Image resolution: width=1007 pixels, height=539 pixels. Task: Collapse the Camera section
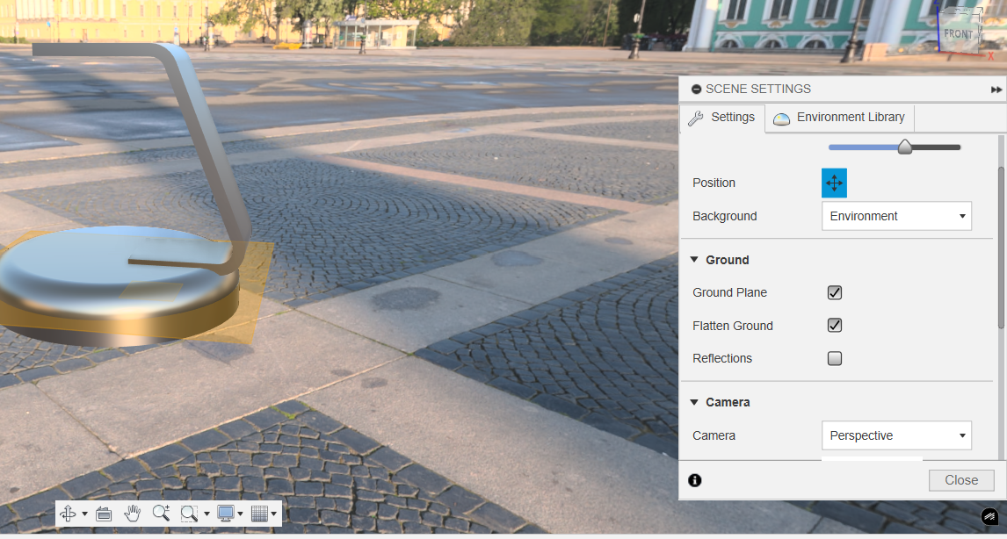click(694, 402)
